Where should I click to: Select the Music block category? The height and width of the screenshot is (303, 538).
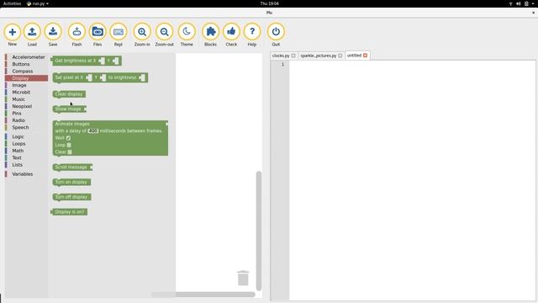coord(18,99)
